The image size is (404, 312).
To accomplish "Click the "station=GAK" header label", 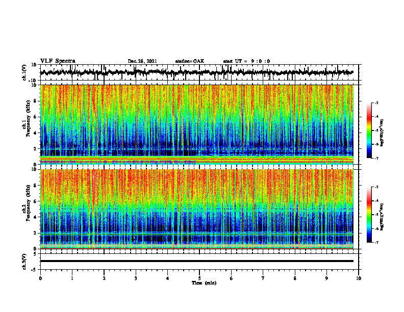I will point(190,61).
